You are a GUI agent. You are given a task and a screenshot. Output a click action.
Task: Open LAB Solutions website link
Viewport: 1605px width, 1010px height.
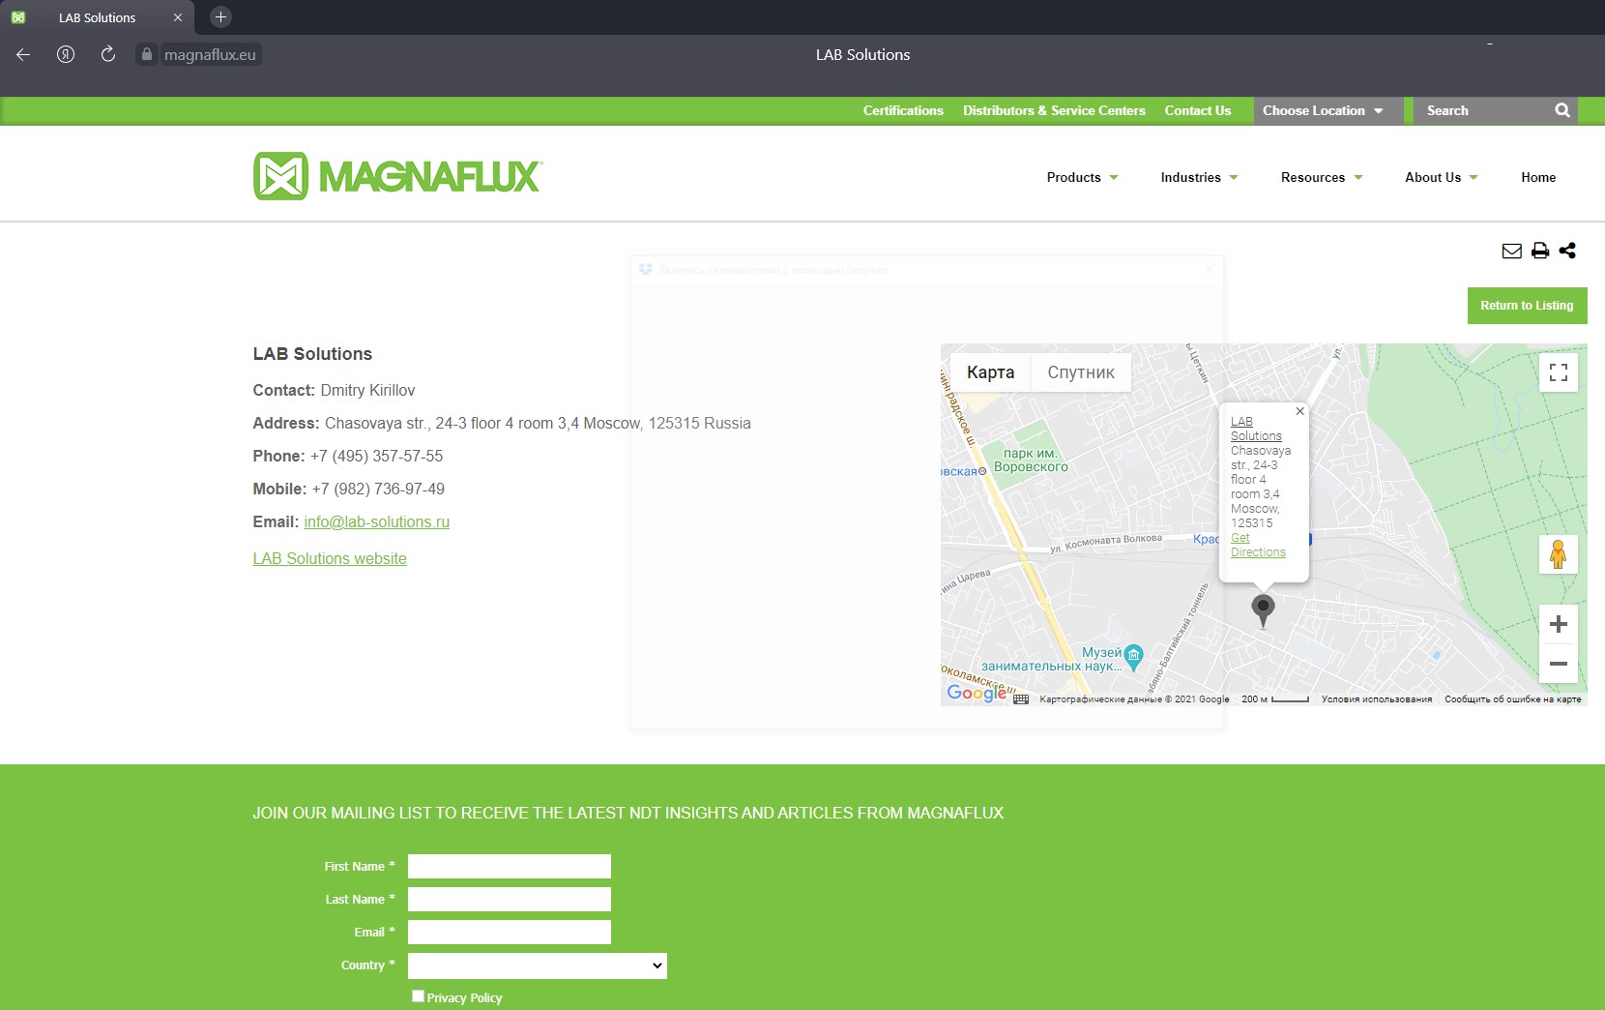tap(330, 558)
